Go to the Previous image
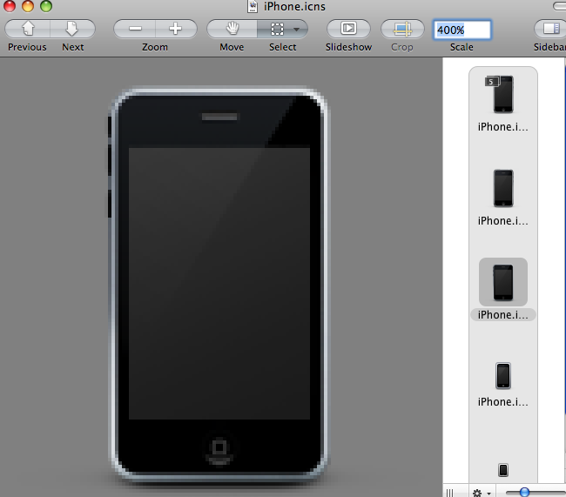 click(x=28, y=29)
